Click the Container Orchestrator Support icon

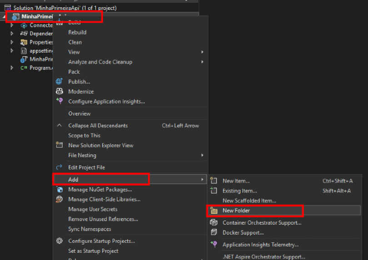214,222
